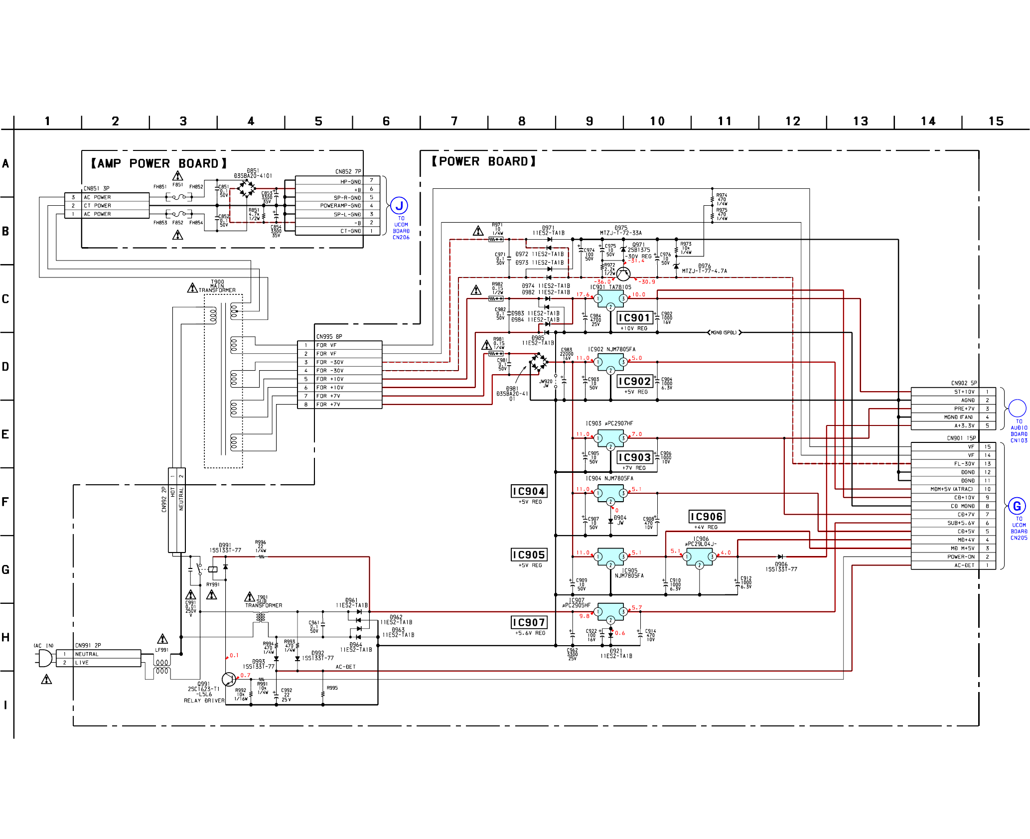Click the D985 bridge rectifier symbol

[538, 362]
